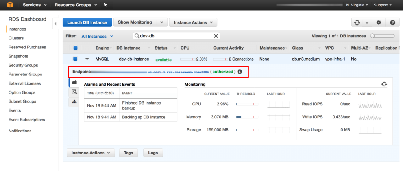
Task: Sort by the Class column header
Action: coord(306,48)
